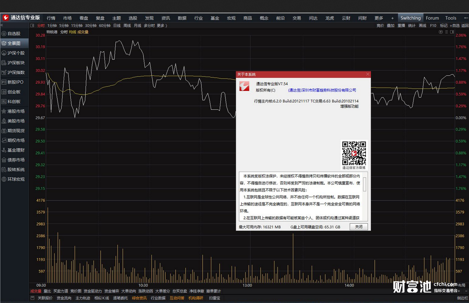
Task: Open 期货现货 sidebar icon
Action: pyautogui.click(x=4, y=131)
